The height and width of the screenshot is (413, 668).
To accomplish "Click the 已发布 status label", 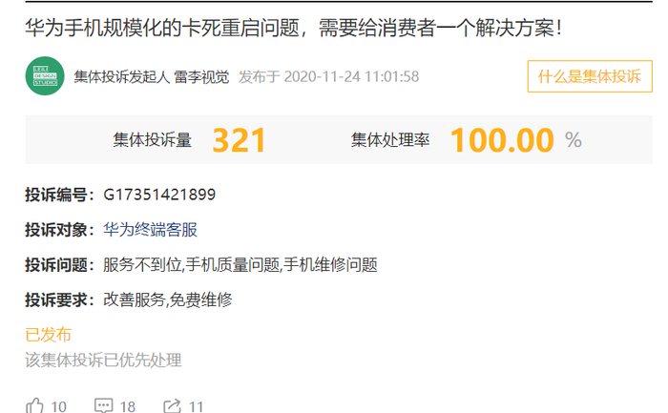I will coord(48,335).
